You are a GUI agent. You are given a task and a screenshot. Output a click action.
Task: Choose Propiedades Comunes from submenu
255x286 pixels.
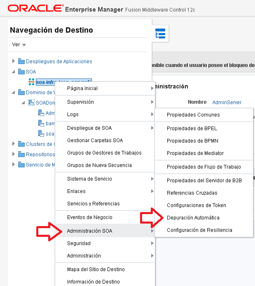click(204, 115)
